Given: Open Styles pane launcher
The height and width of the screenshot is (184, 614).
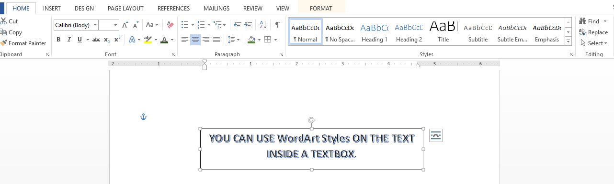Looking at the screenshot, I should (x=571, y=55).
